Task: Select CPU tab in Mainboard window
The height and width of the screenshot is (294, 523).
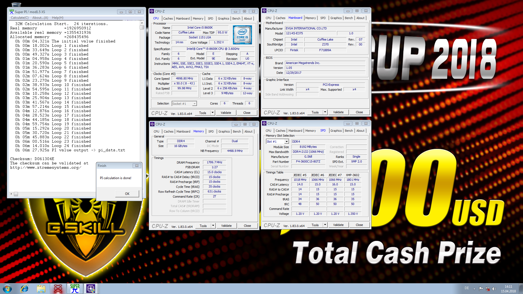Action: [268, 18]
